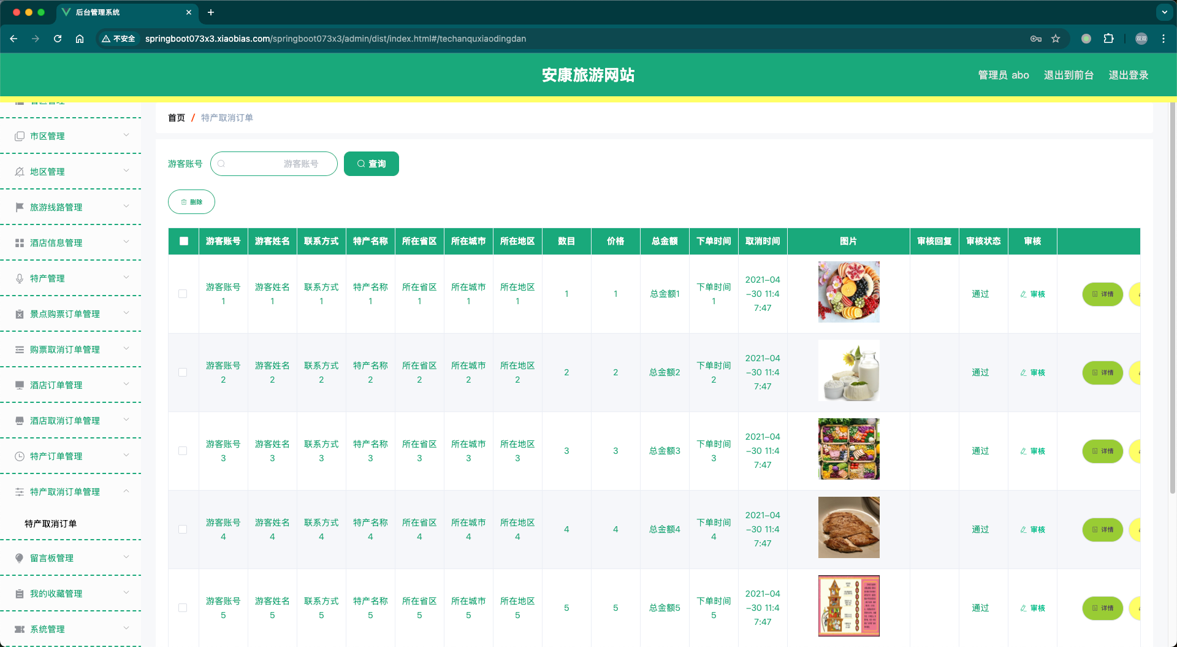The image size is (1177, 647).
Task: Click the sliders icon for 特产取消订单管理
Action: tap(20, 492)
